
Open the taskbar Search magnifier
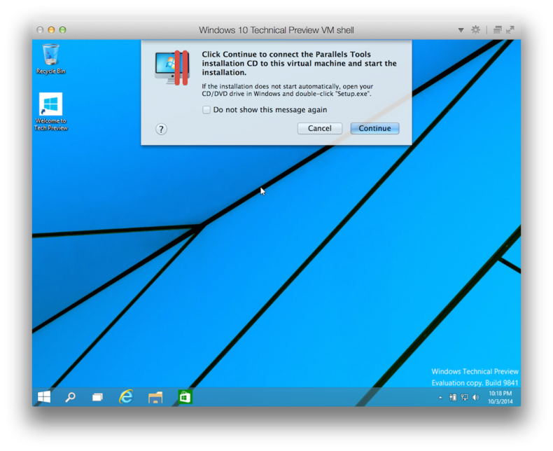point(70,397)
